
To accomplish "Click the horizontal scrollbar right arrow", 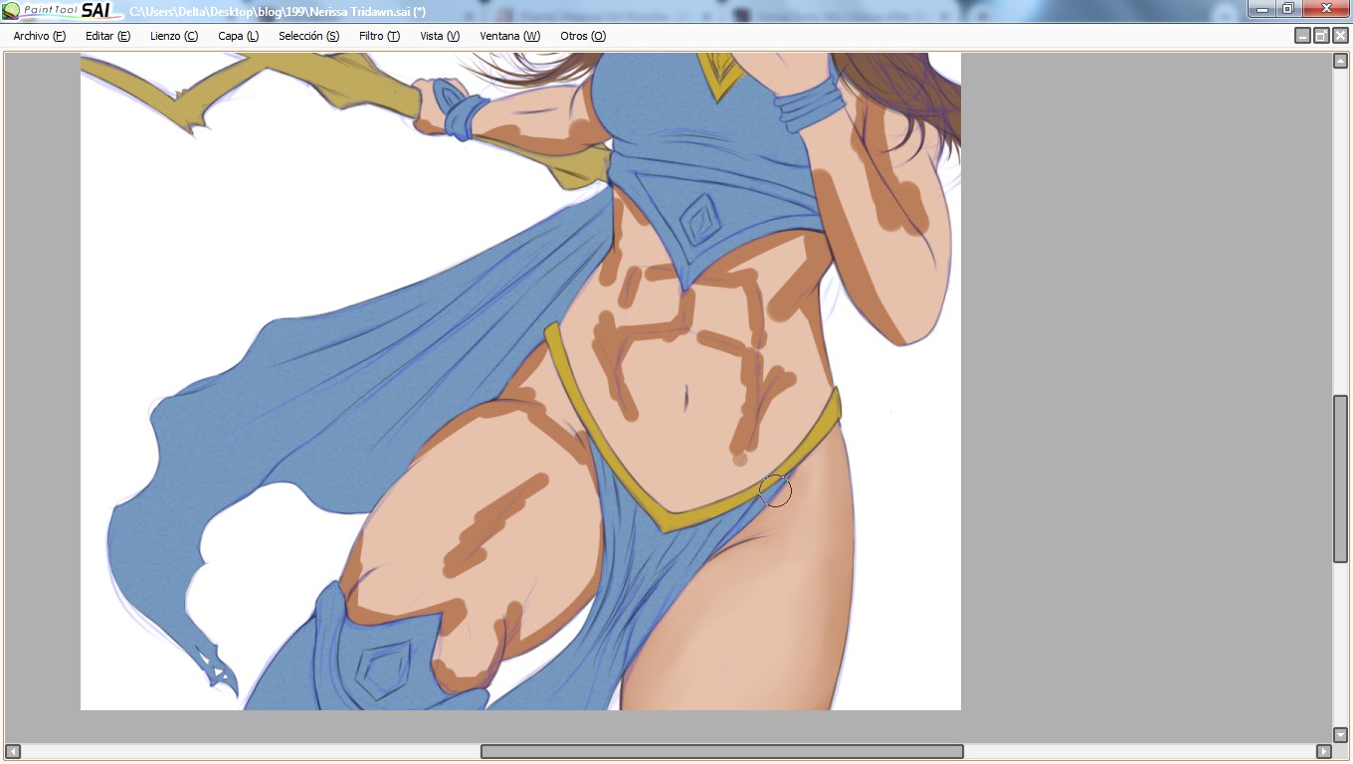I will (x=1323, y=751).
